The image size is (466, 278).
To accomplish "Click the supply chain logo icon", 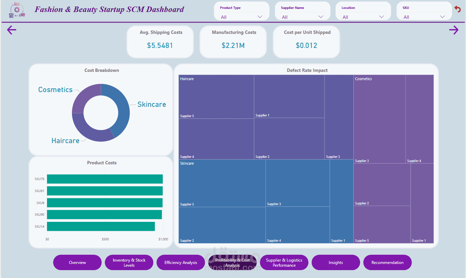I will click(17, 10).
